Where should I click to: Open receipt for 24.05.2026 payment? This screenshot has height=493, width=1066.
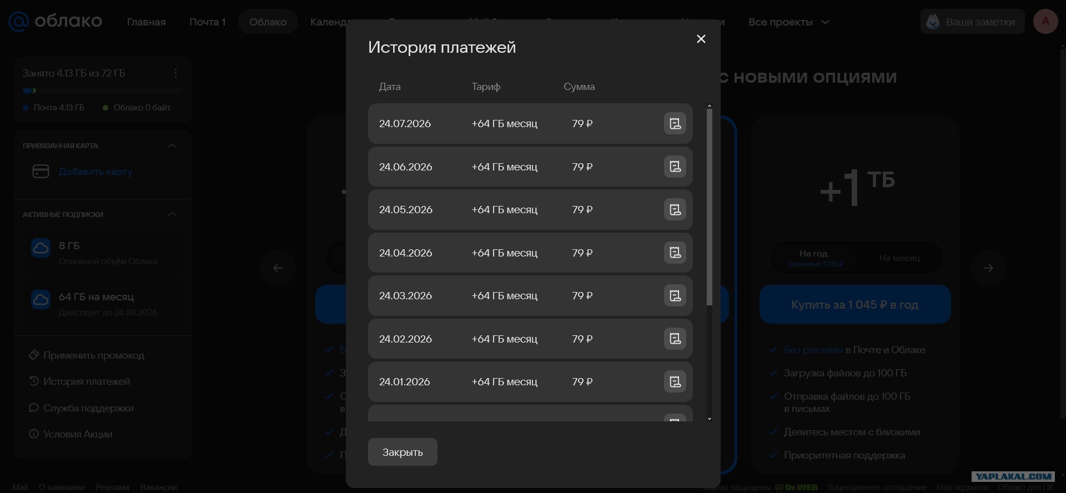675,209
